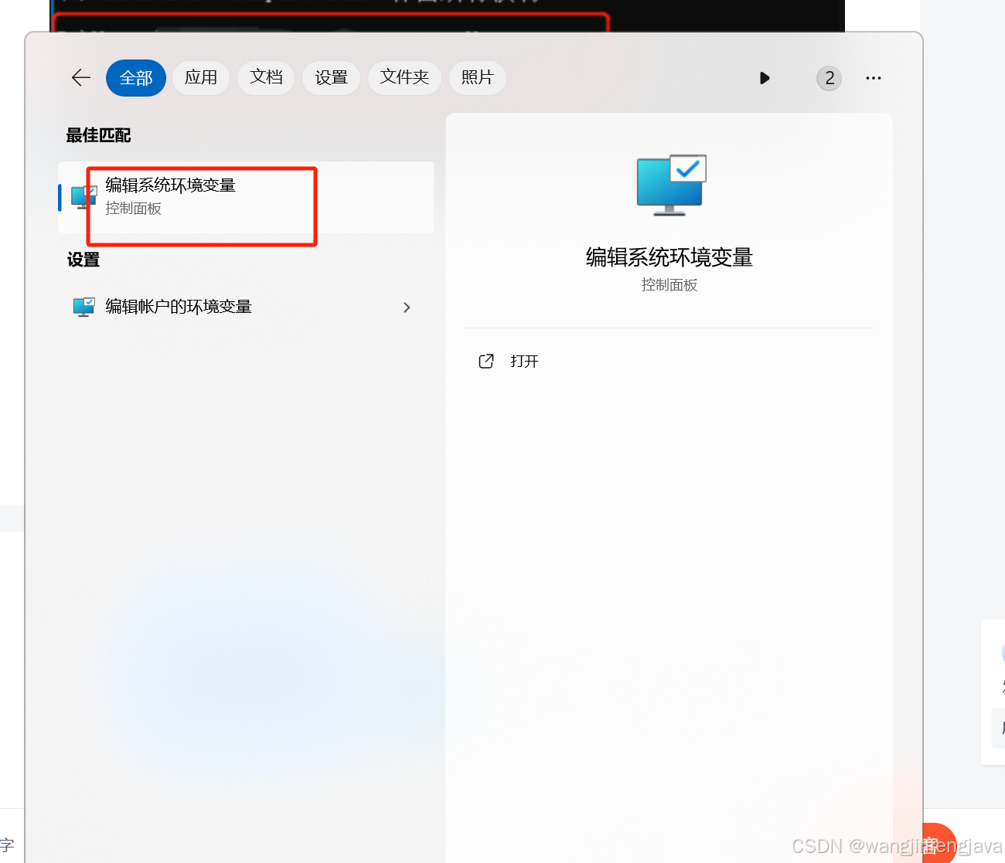1005x863 pixels.
Task: Switch to the 照片 filter tab
Action: 477,78
